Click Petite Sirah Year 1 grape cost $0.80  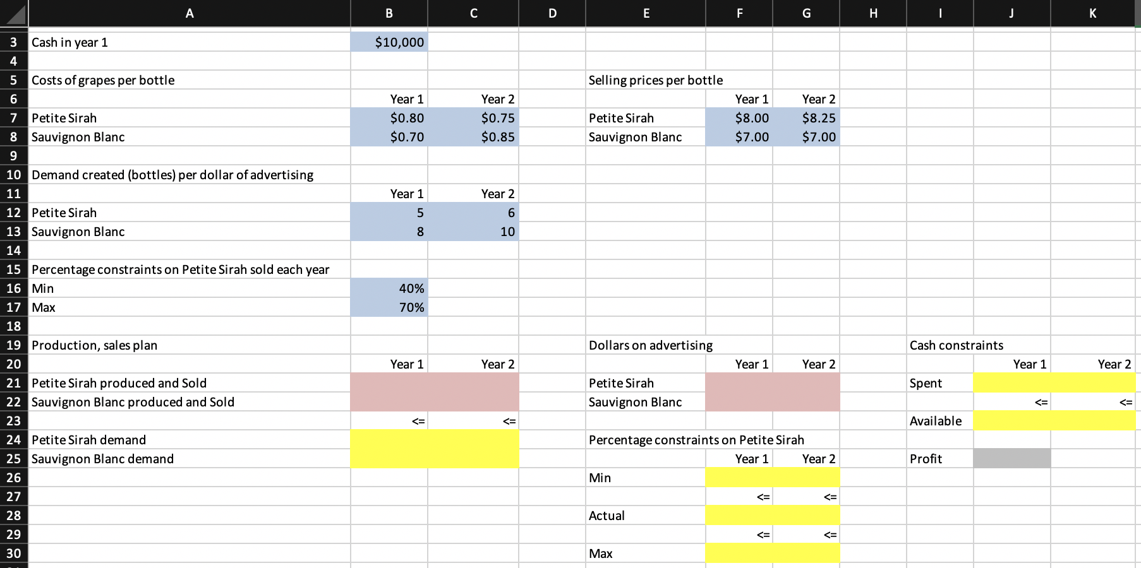pyautogui.click(x=389, y=118)
